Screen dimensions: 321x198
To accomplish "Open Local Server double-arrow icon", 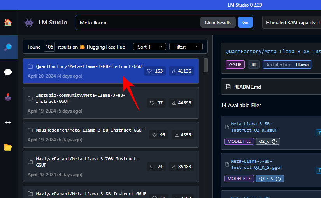I will pyautogui.click(x=8, y=122).
